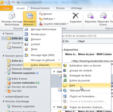Click the phone icon beside Message texte
The image size is (113, 112).
coord(26,55)
